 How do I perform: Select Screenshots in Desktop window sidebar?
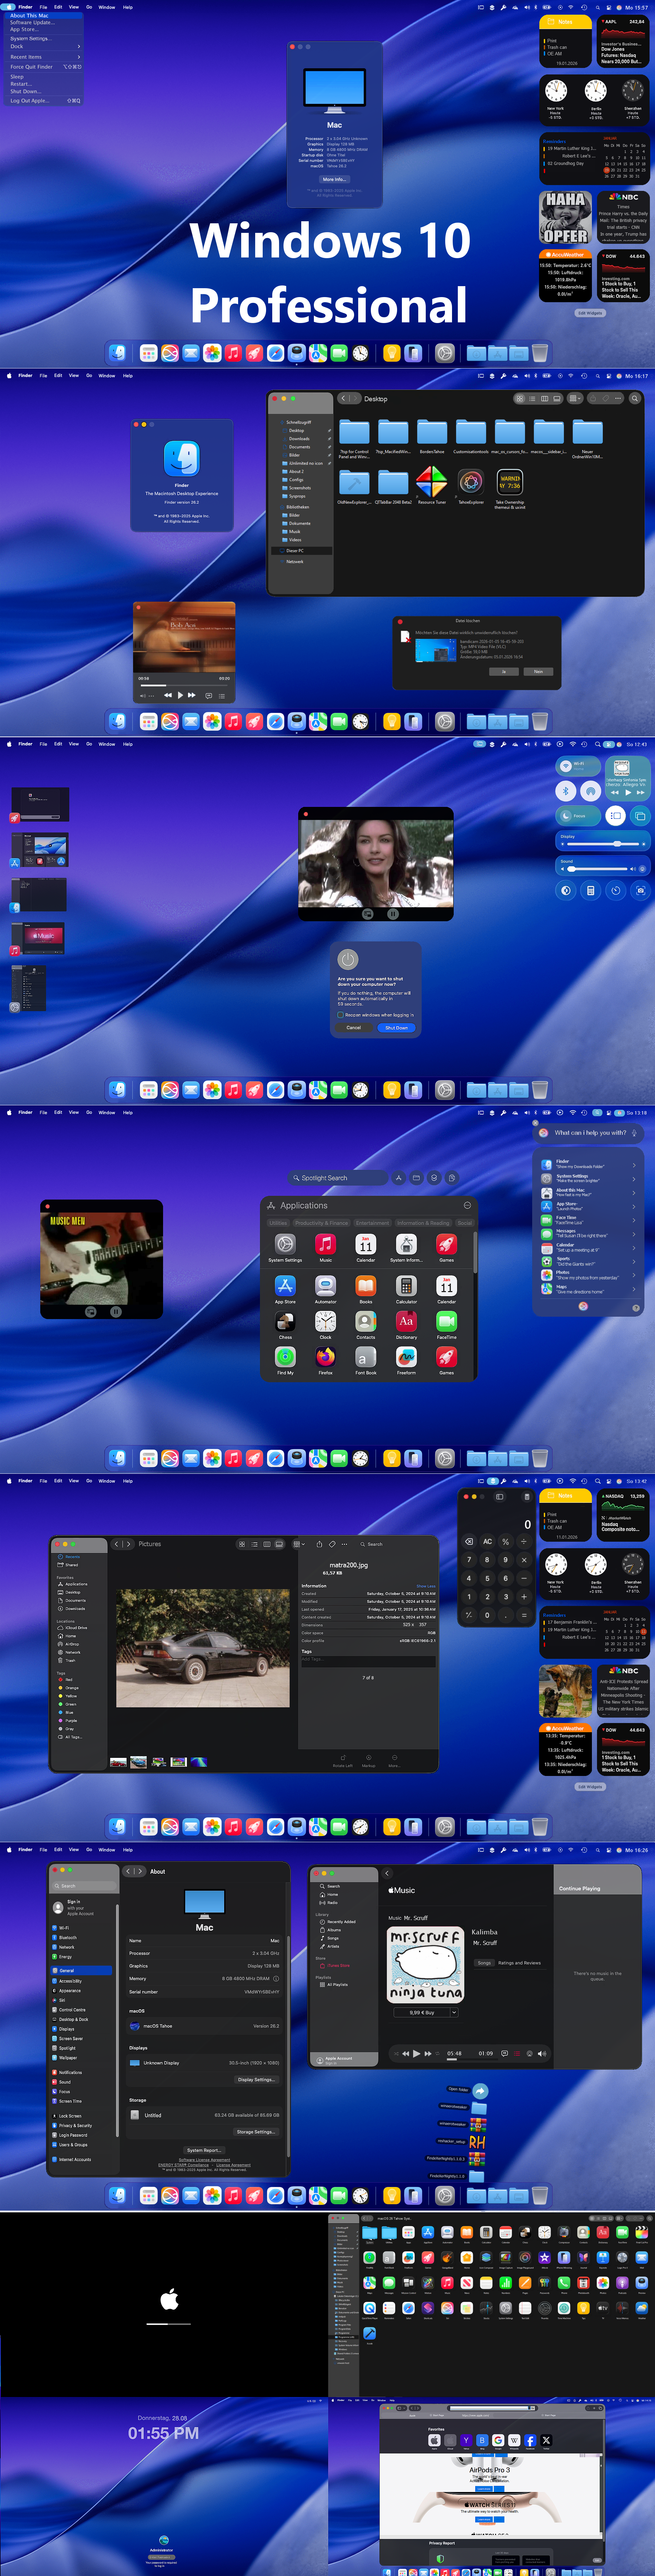pyautogui.click(x=300, y=488)
